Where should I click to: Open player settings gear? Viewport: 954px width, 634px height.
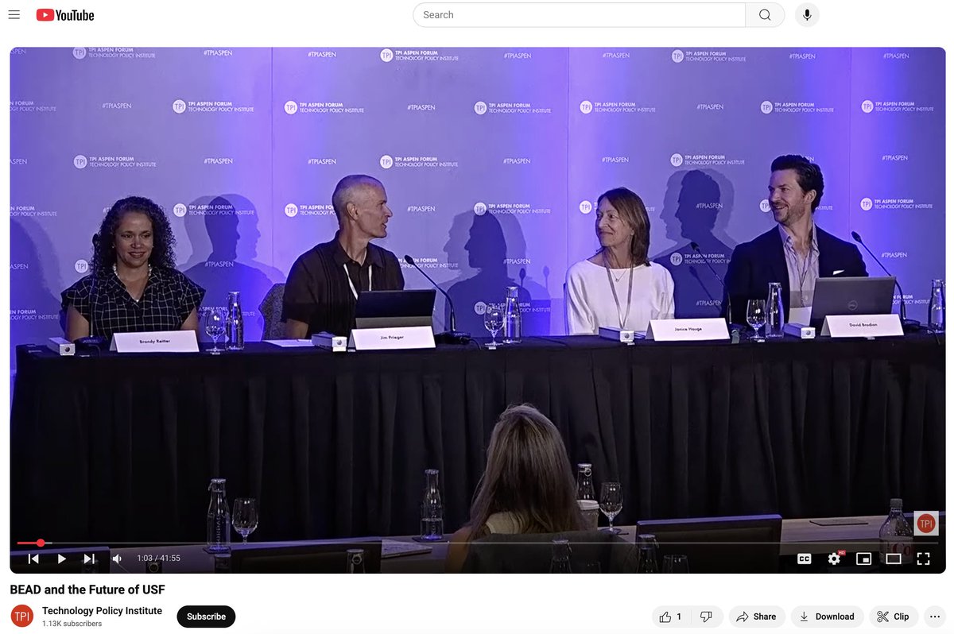(834, 559)
